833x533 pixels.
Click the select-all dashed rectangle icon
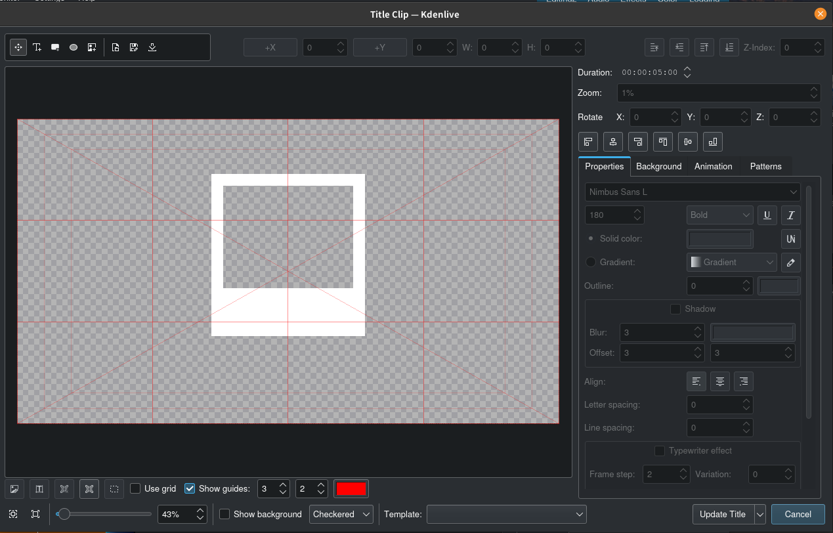(114, 488)
